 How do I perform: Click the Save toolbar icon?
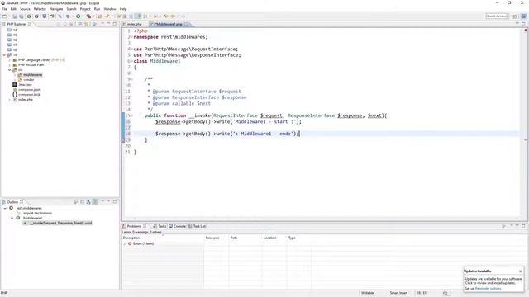(15, 16)
